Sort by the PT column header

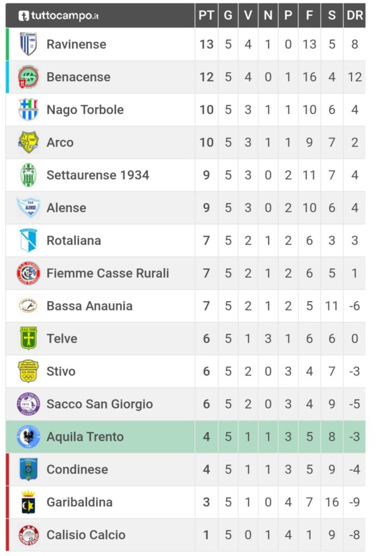point(206,16)
